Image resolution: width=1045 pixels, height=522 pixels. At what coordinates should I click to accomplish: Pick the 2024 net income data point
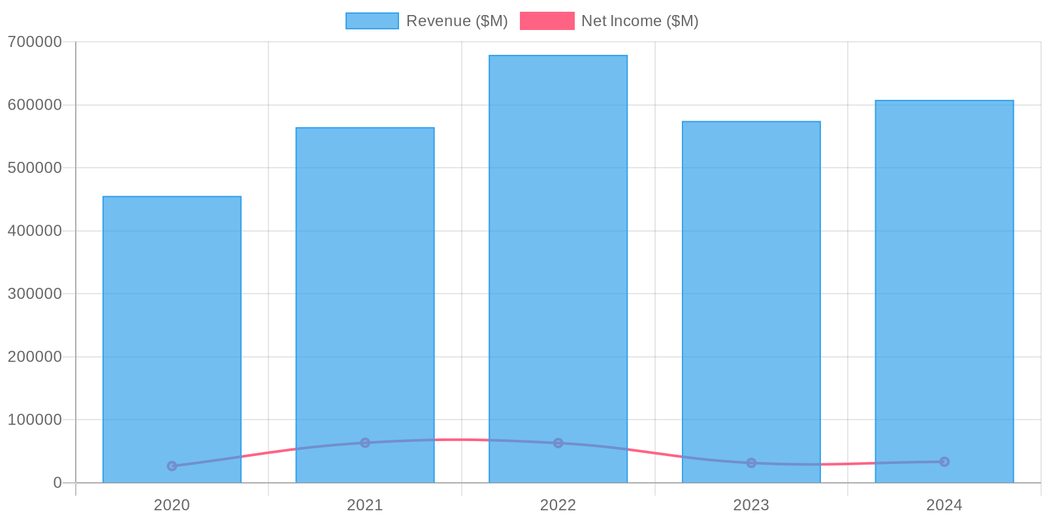[x=944, y=462]
